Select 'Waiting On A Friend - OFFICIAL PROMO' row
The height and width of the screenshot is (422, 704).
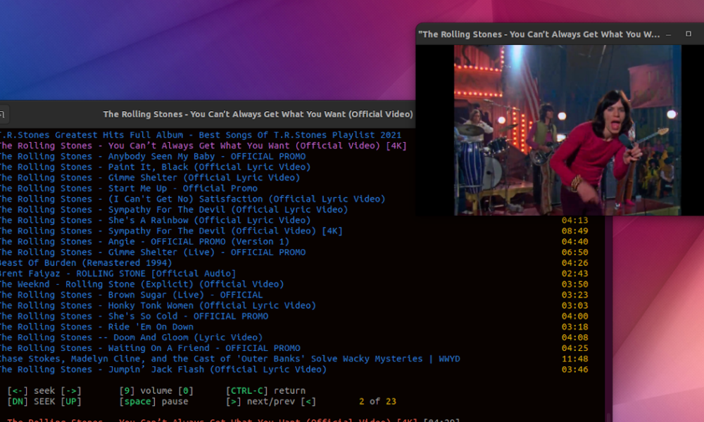(150, 348)
